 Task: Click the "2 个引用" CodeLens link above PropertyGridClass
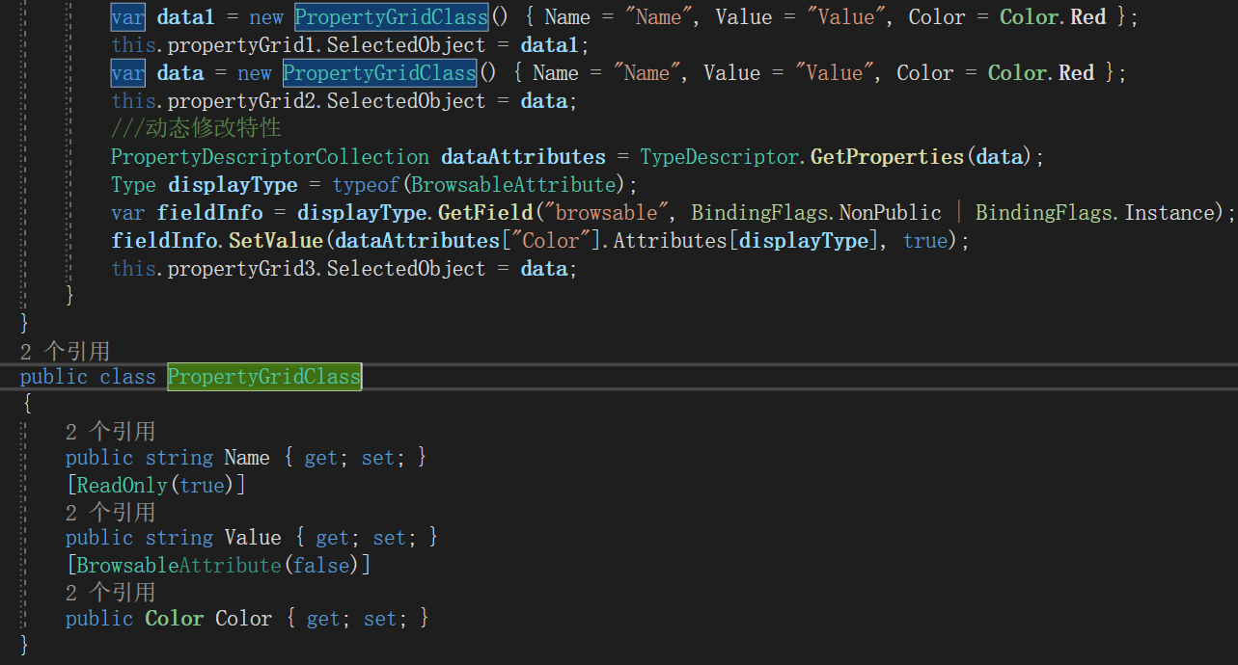(x=65, y=350)
